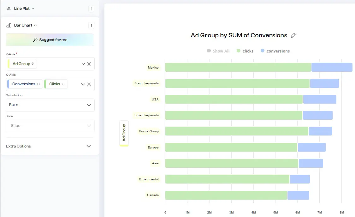Open the Bar Chart three-dot options menu
Screen dimensions: 355x217
point(91,25)
